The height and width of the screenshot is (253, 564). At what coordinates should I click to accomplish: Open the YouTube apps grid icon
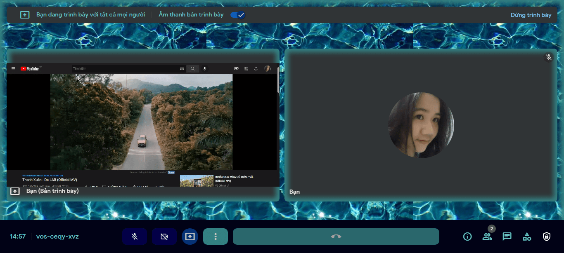tap(246, 68)
